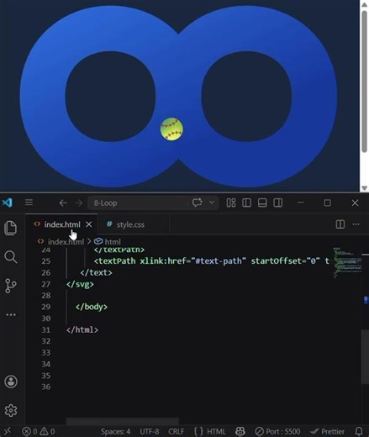Click the </text> tag on line 26

pyautogui.click(x=96, y=272)
